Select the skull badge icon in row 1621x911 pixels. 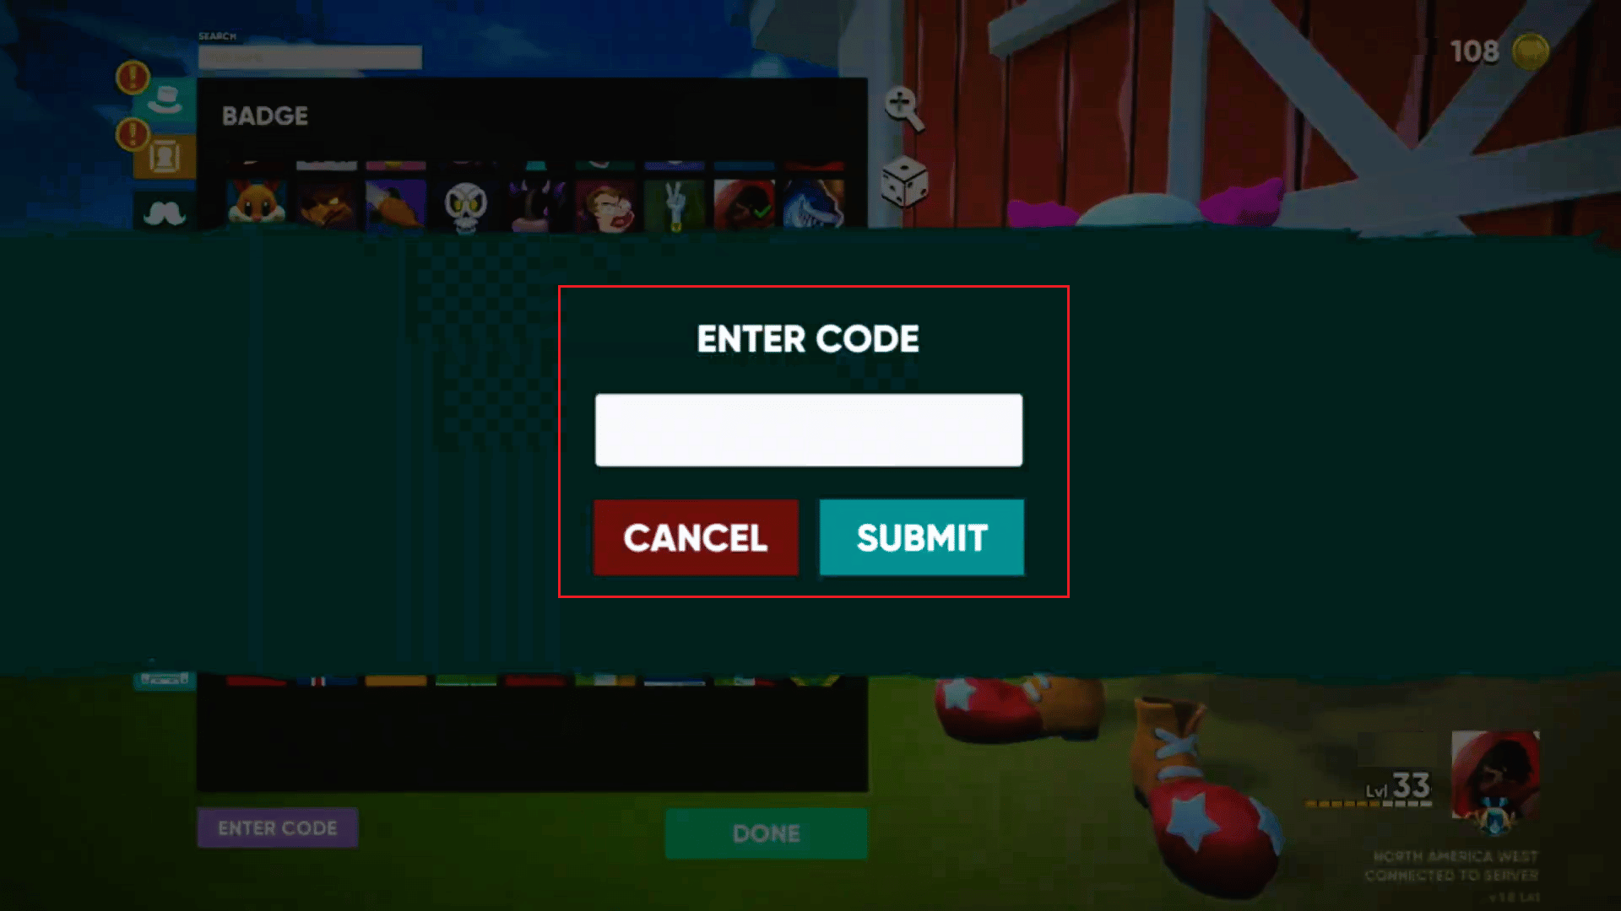coord(465,203)
